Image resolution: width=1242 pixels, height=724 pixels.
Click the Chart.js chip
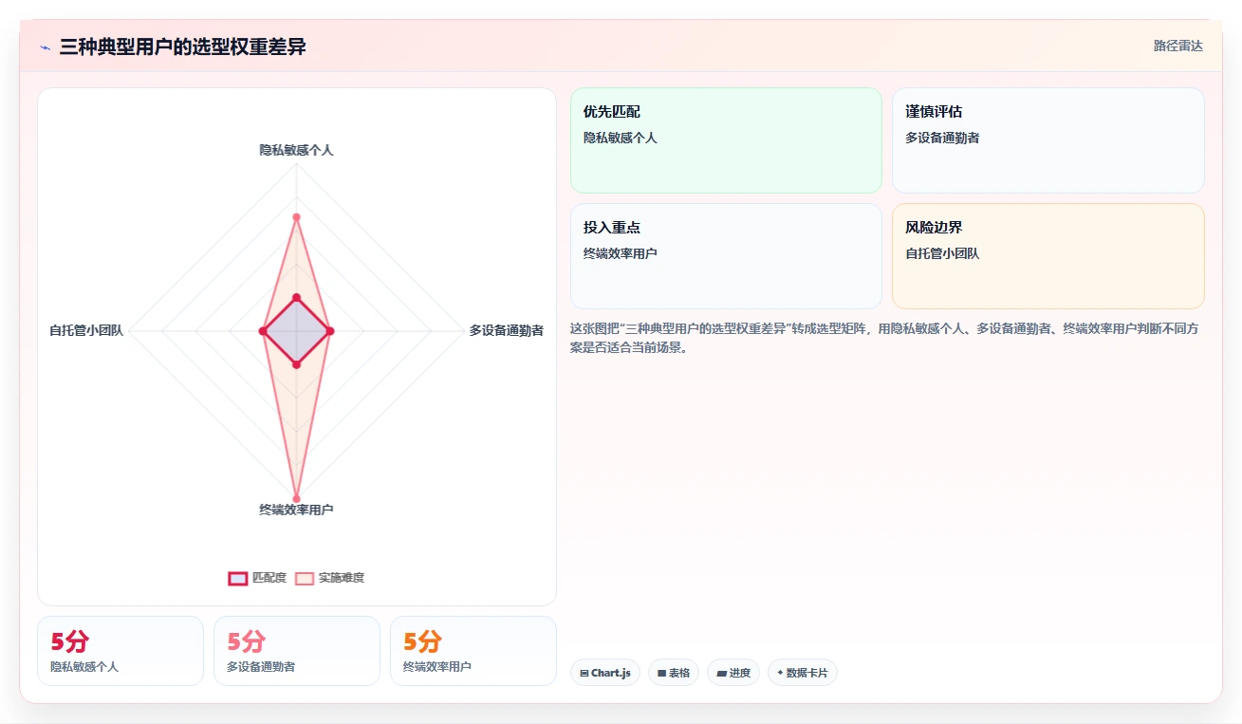click(x=605, y=673)
